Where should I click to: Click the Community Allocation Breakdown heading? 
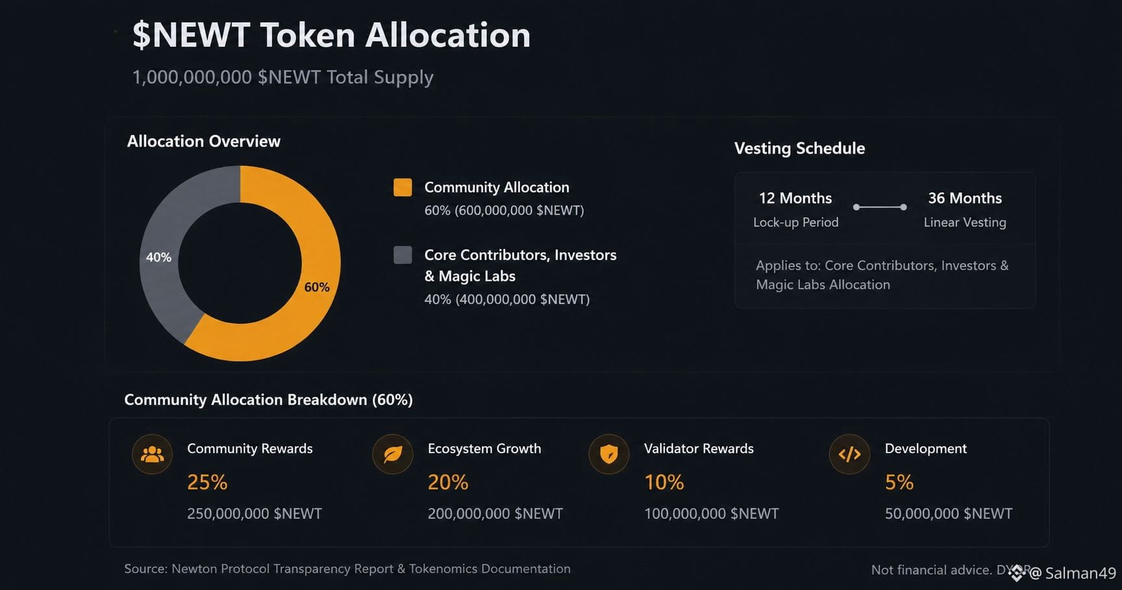[268, 399]
